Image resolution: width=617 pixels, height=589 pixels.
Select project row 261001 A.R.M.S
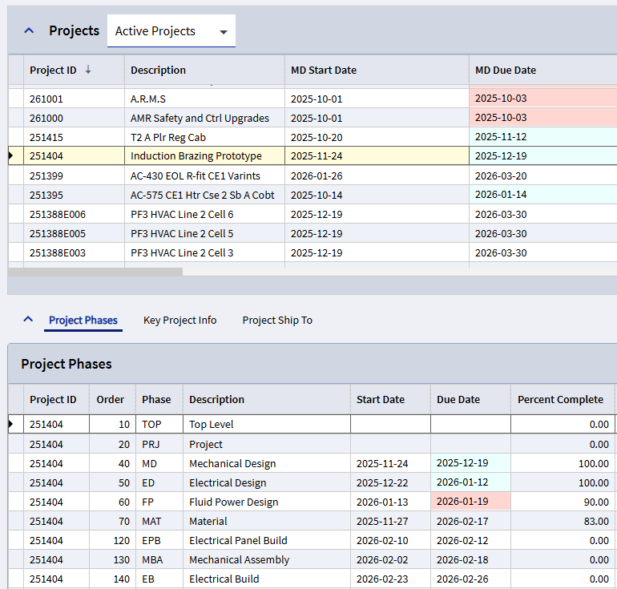tap(148, 99)
